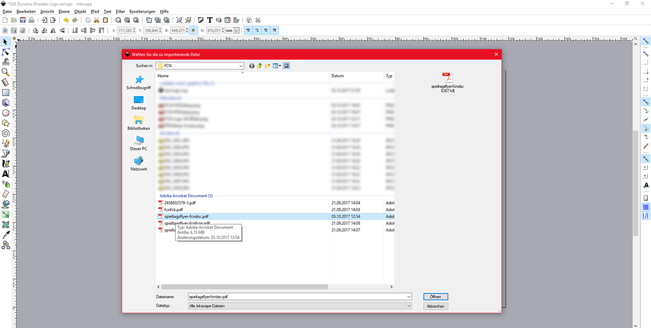Open the Dateityp filter dropdown
Image resolution: width=651 pixels, height=328 pixels.
[x=409, y=306]
